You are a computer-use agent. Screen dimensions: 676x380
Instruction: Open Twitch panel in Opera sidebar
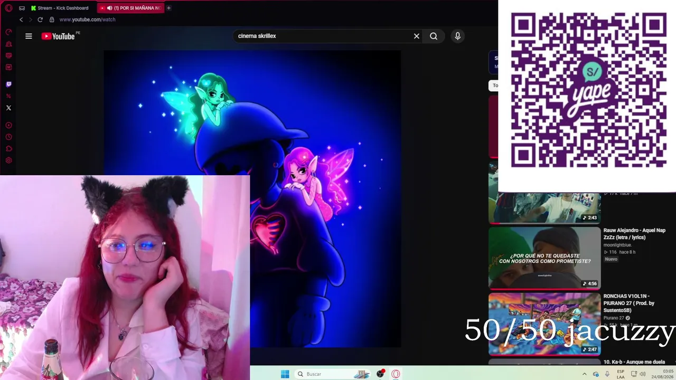click(8, 84)
